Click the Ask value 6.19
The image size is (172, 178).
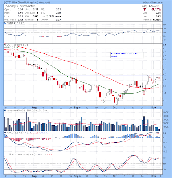[x=35, y=9]
